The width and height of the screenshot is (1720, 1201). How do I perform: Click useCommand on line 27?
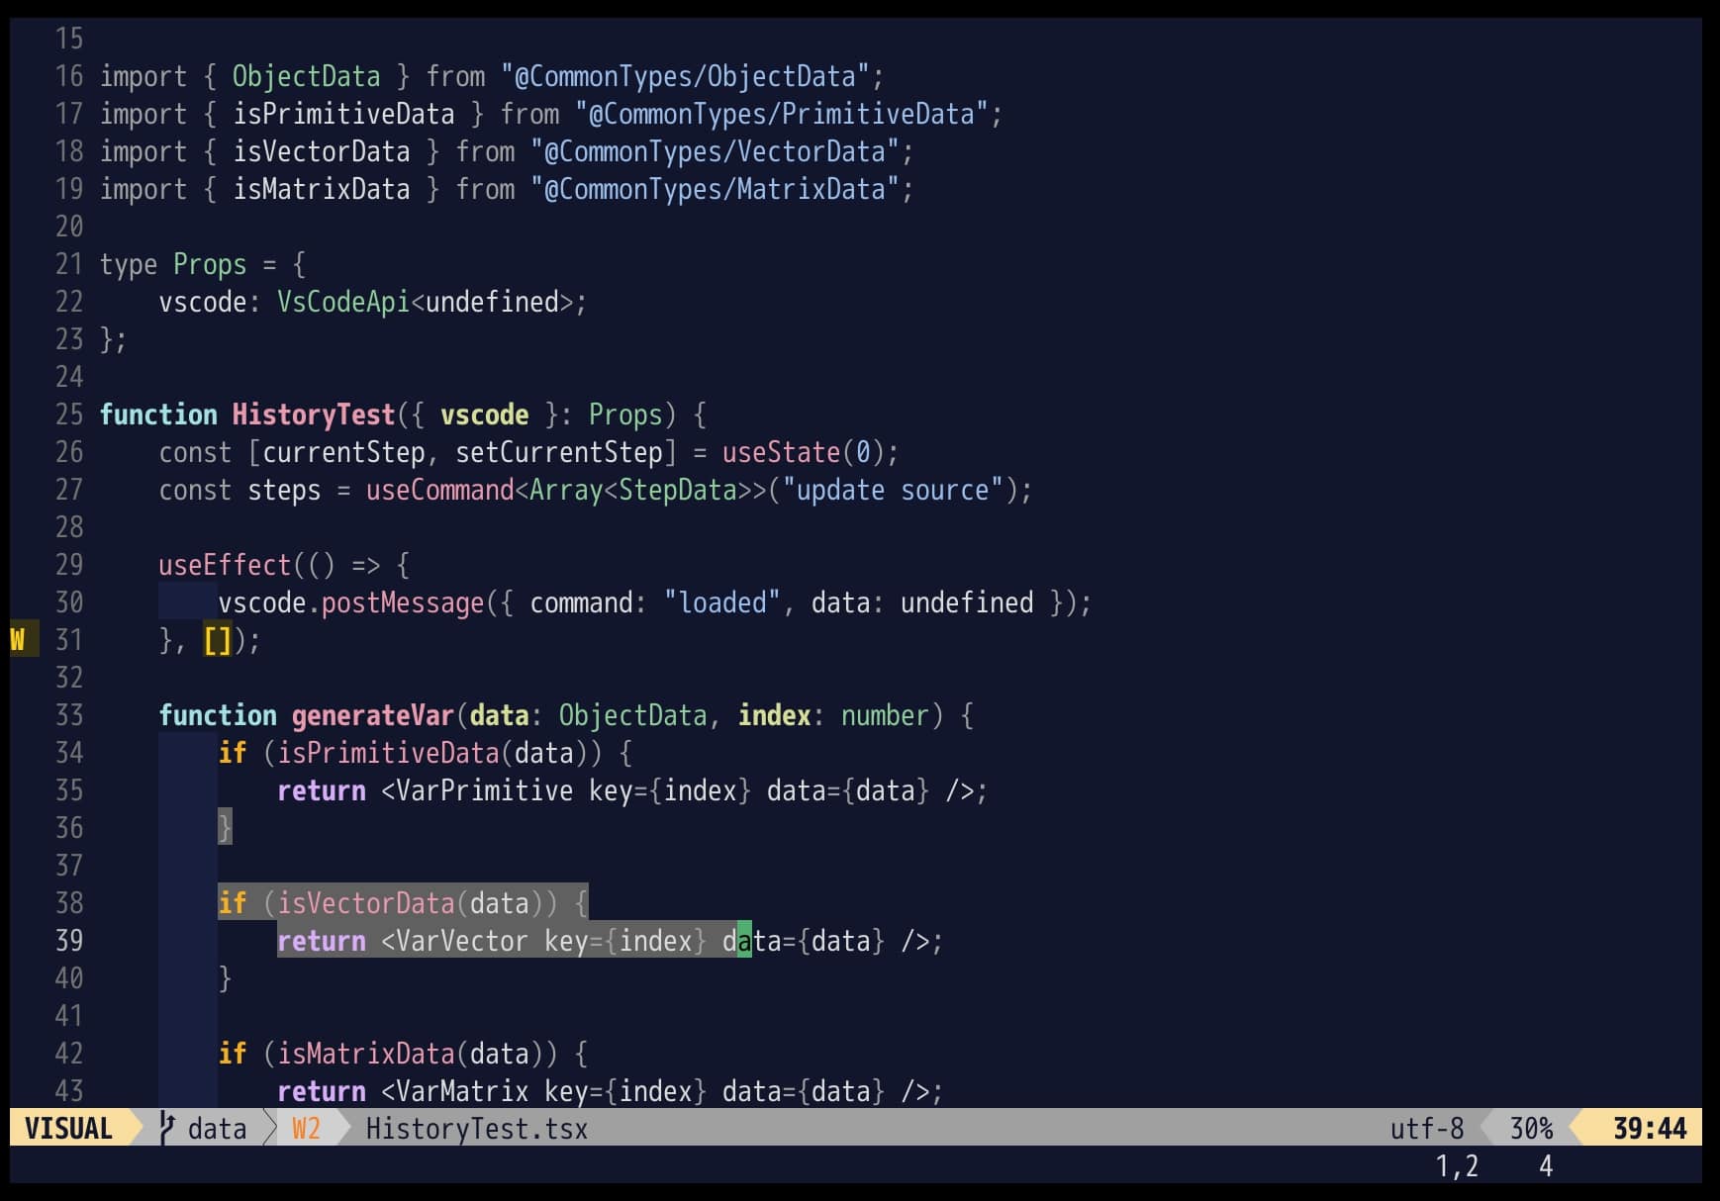point(439,490)
